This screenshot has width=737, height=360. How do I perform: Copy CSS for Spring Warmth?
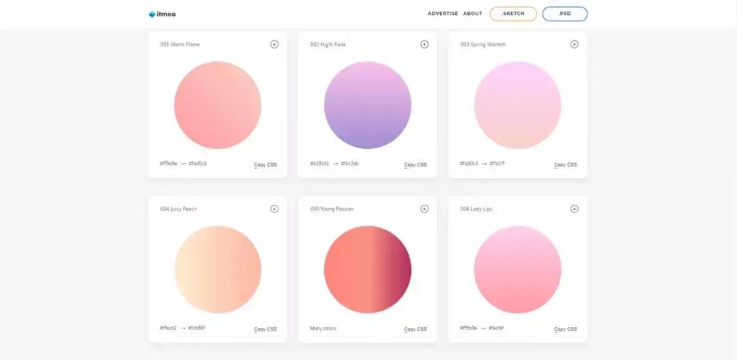pos(566,165)
